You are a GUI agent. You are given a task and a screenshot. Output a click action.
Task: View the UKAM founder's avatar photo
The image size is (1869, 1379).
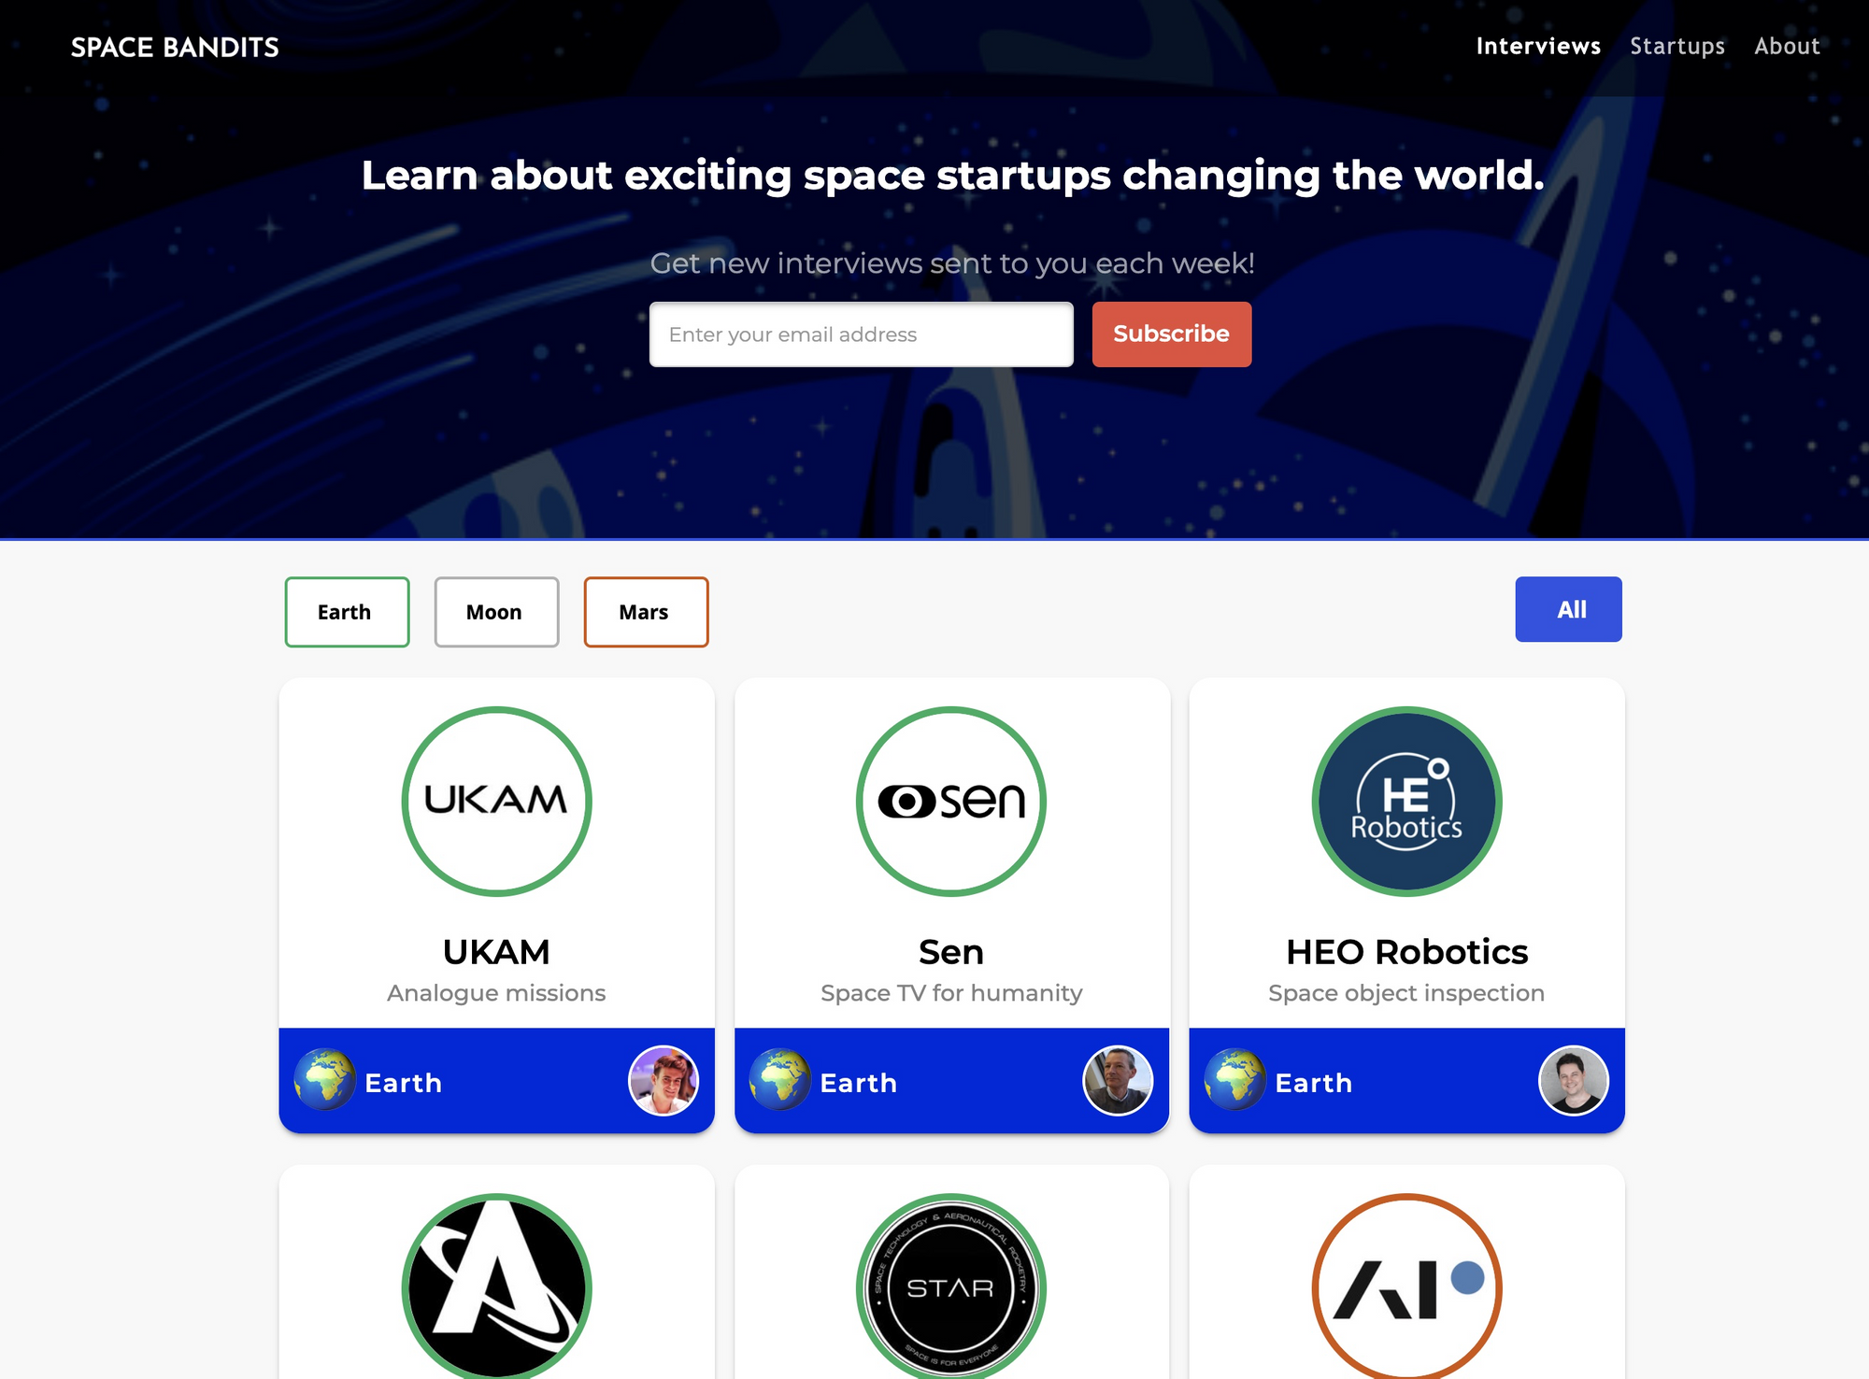click(663, 1080)
